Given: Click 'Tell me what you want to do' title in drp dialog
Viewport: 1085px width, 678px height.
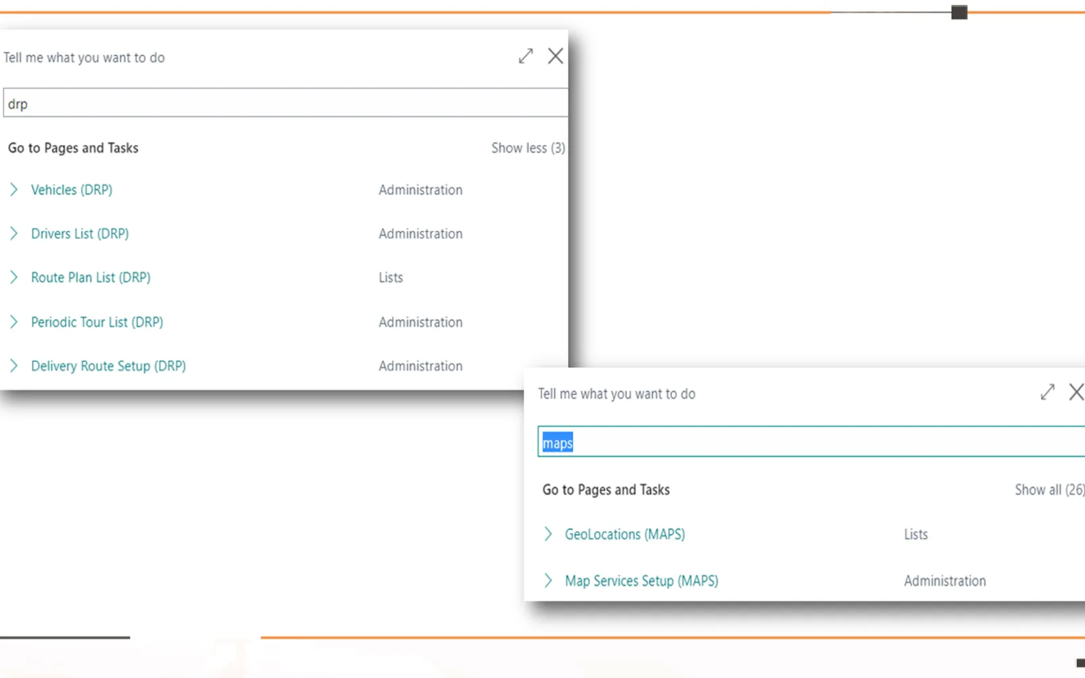Looking at the screenshot, I should 84,58.
